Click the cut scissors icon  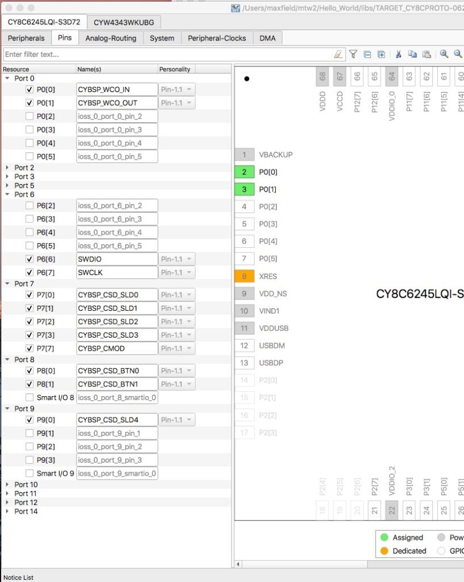pyautogui.click(x=398, y=54)
